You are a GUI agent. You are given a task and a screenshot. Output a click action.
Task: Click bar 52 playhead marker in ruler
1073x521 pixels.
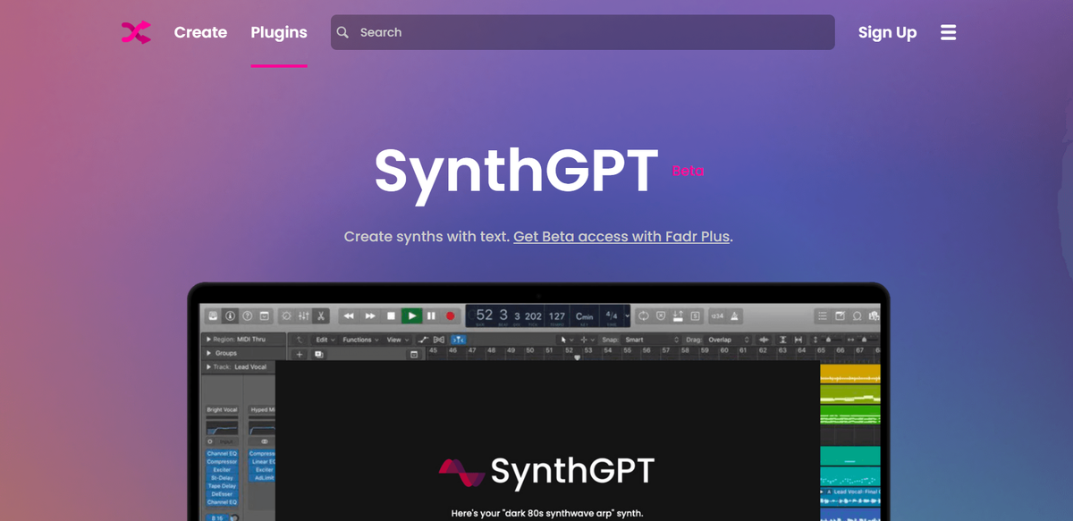pyautogui.click(x=577, y=357)
